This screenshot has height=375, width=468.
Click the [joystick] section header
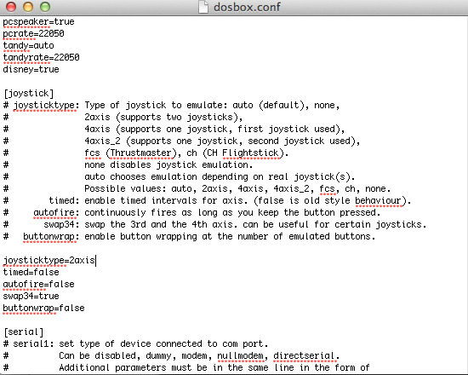29,93
